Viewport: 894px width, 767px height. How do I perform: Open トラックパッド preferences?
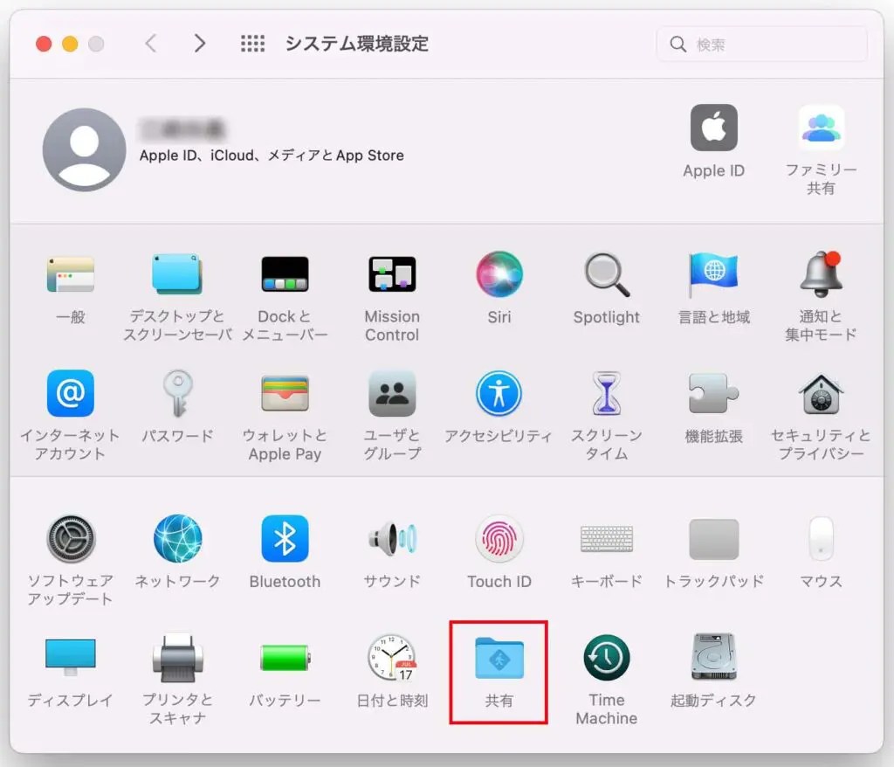(x=713, y=539)
